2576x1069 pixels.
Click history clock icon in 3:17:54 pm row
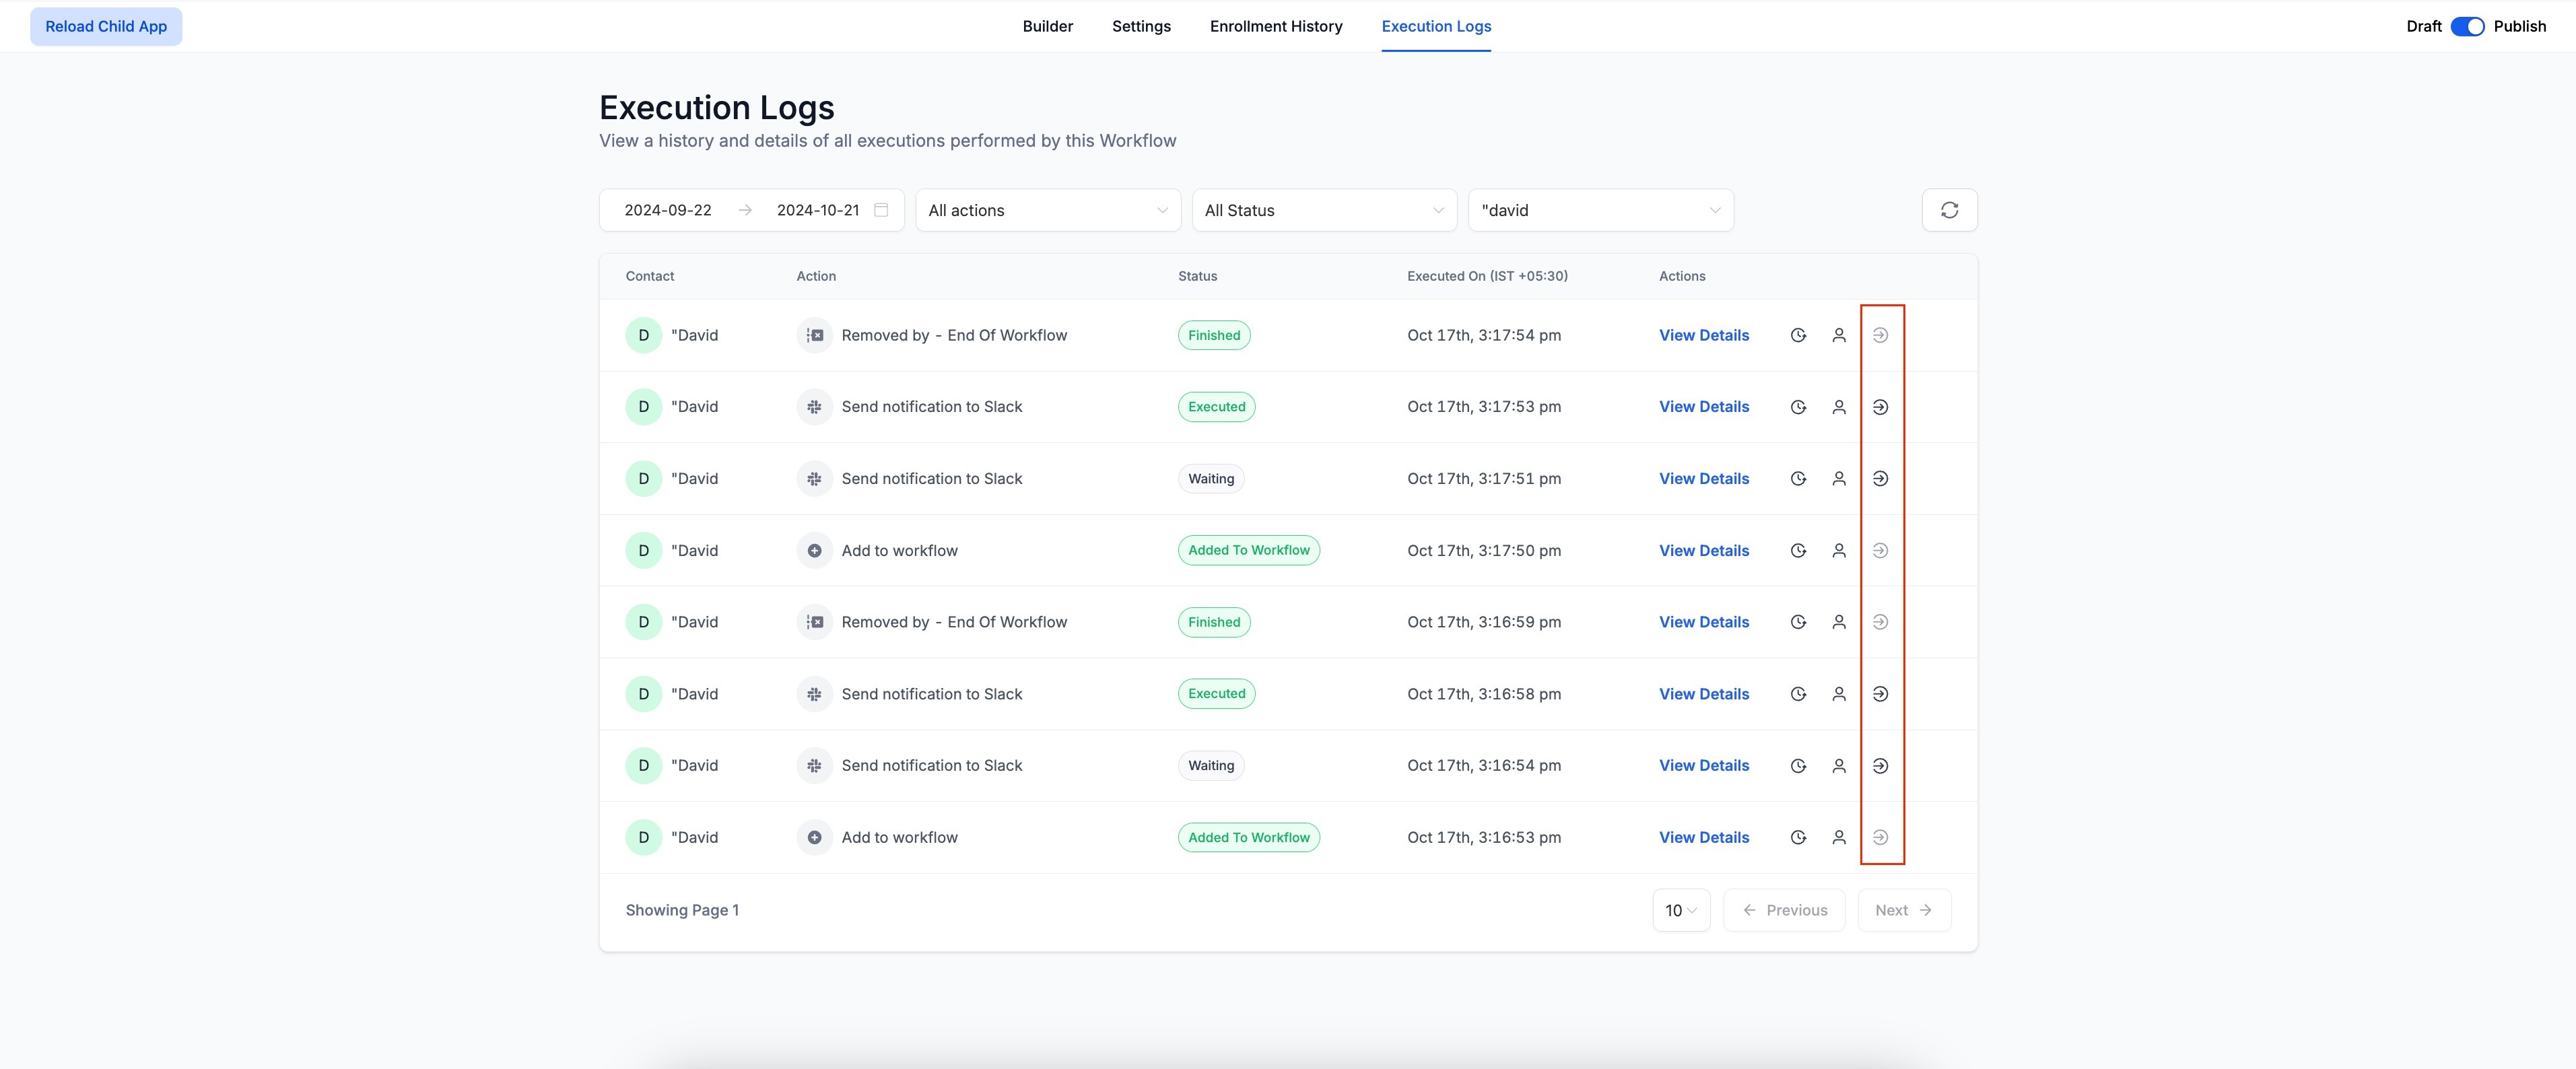point(1798,335)
